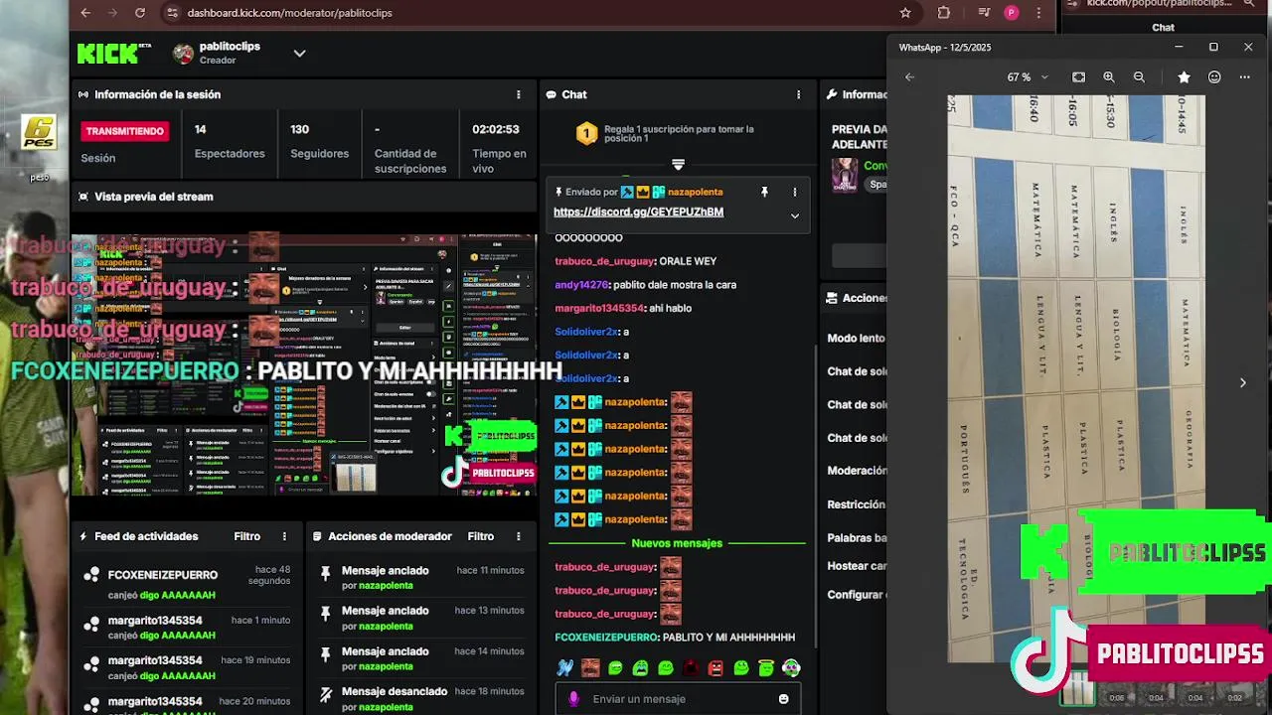Zoom out on the photo
The height and width of the screenshot is (715, 1272).
coord(1139,76)
